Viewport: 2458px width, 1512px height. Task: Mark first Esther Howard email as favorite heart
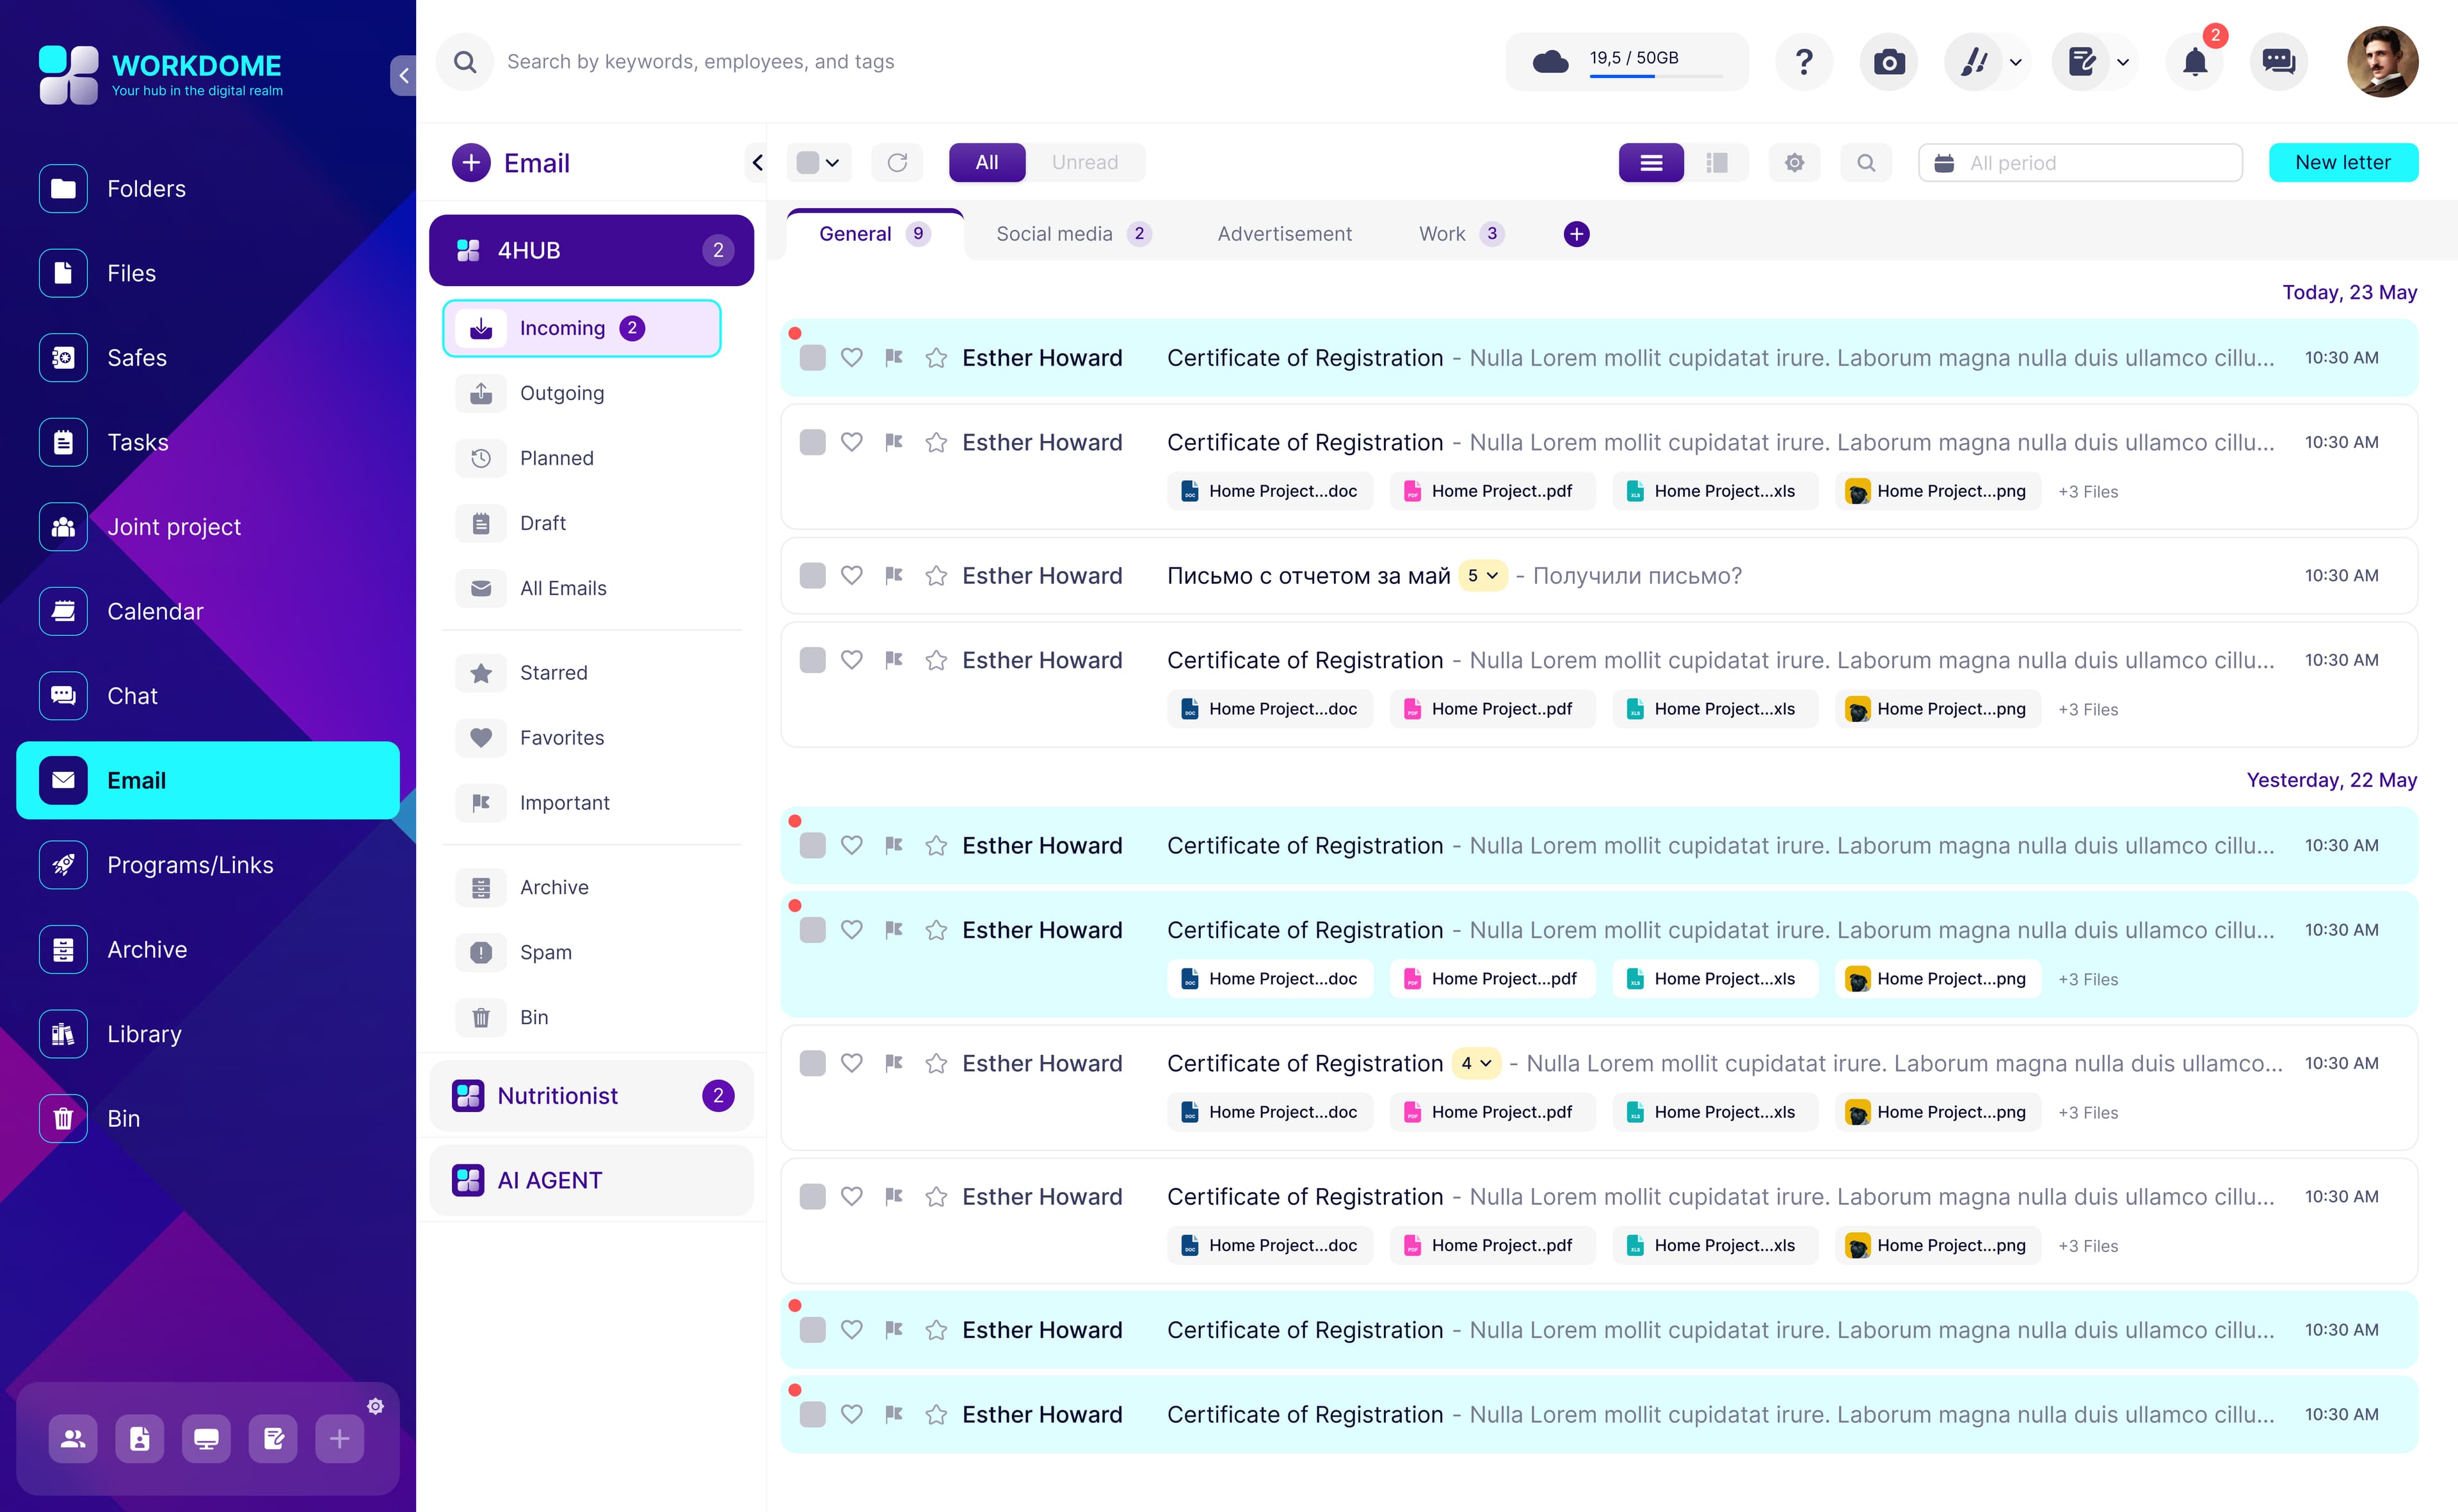[852, 357]
